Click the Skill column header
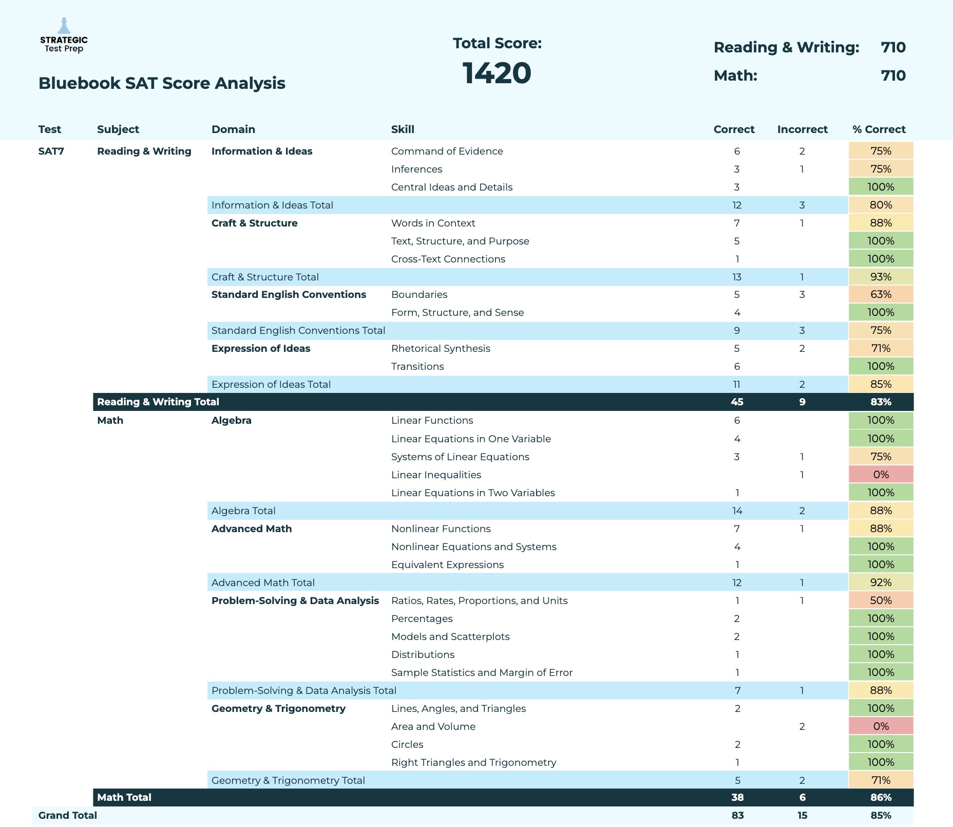 point(403,129)
